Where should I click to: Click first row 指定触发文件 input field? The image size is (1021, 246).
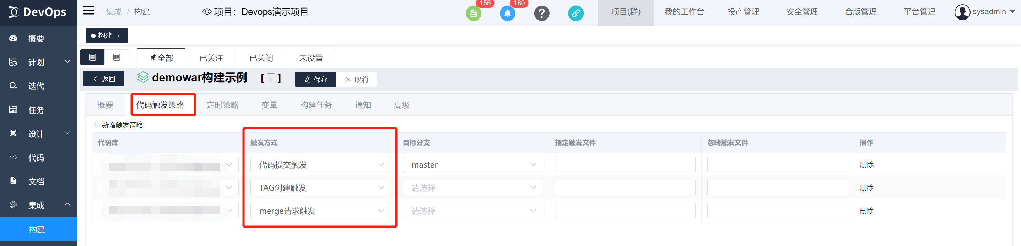[625, 165]
